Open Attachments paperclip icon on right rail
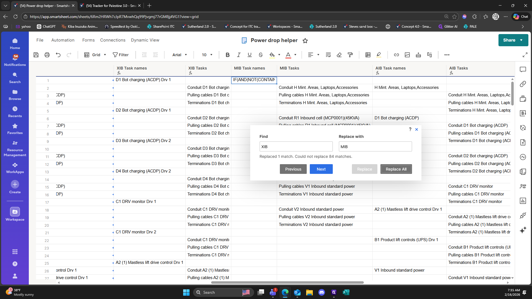 (523, 84)
